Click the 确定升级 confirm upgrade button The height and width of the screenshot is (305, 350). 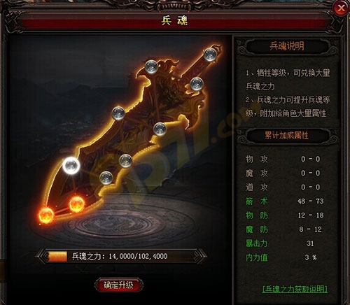[x=118, y=285]
